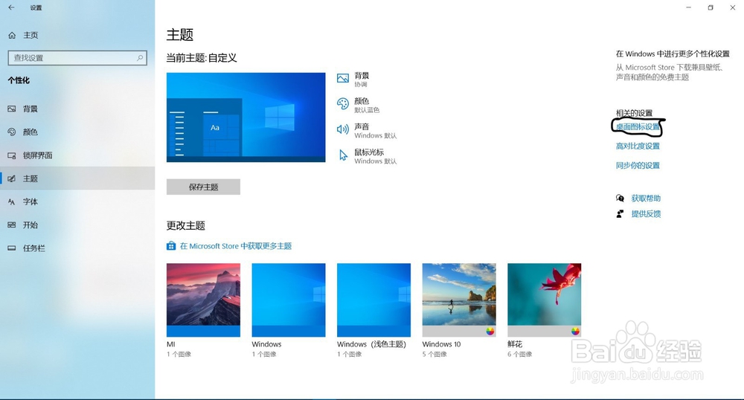Screen dimensions: 744x400
Task: Click the 更改主题 heading
Action: coord(185,225)
